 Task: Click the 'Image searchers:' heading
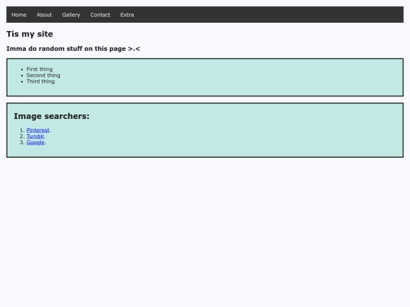[52, 116]
